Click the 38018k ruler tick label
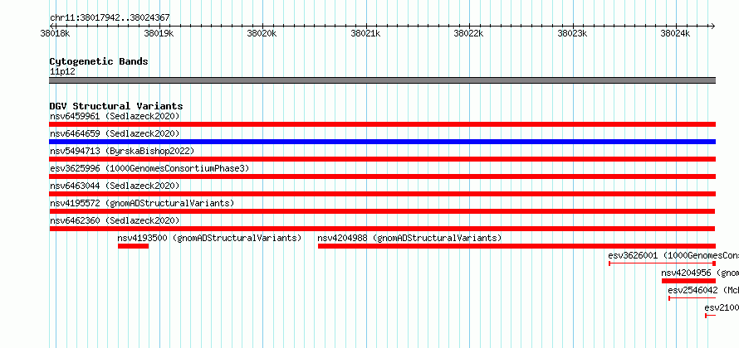Screen dimensions: 739x348 [x=56, y=33]
